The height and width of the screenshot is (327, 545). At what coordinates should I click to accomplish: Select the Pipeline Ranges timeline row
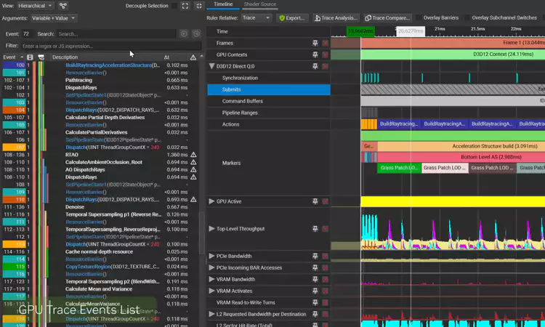point(269,113)
